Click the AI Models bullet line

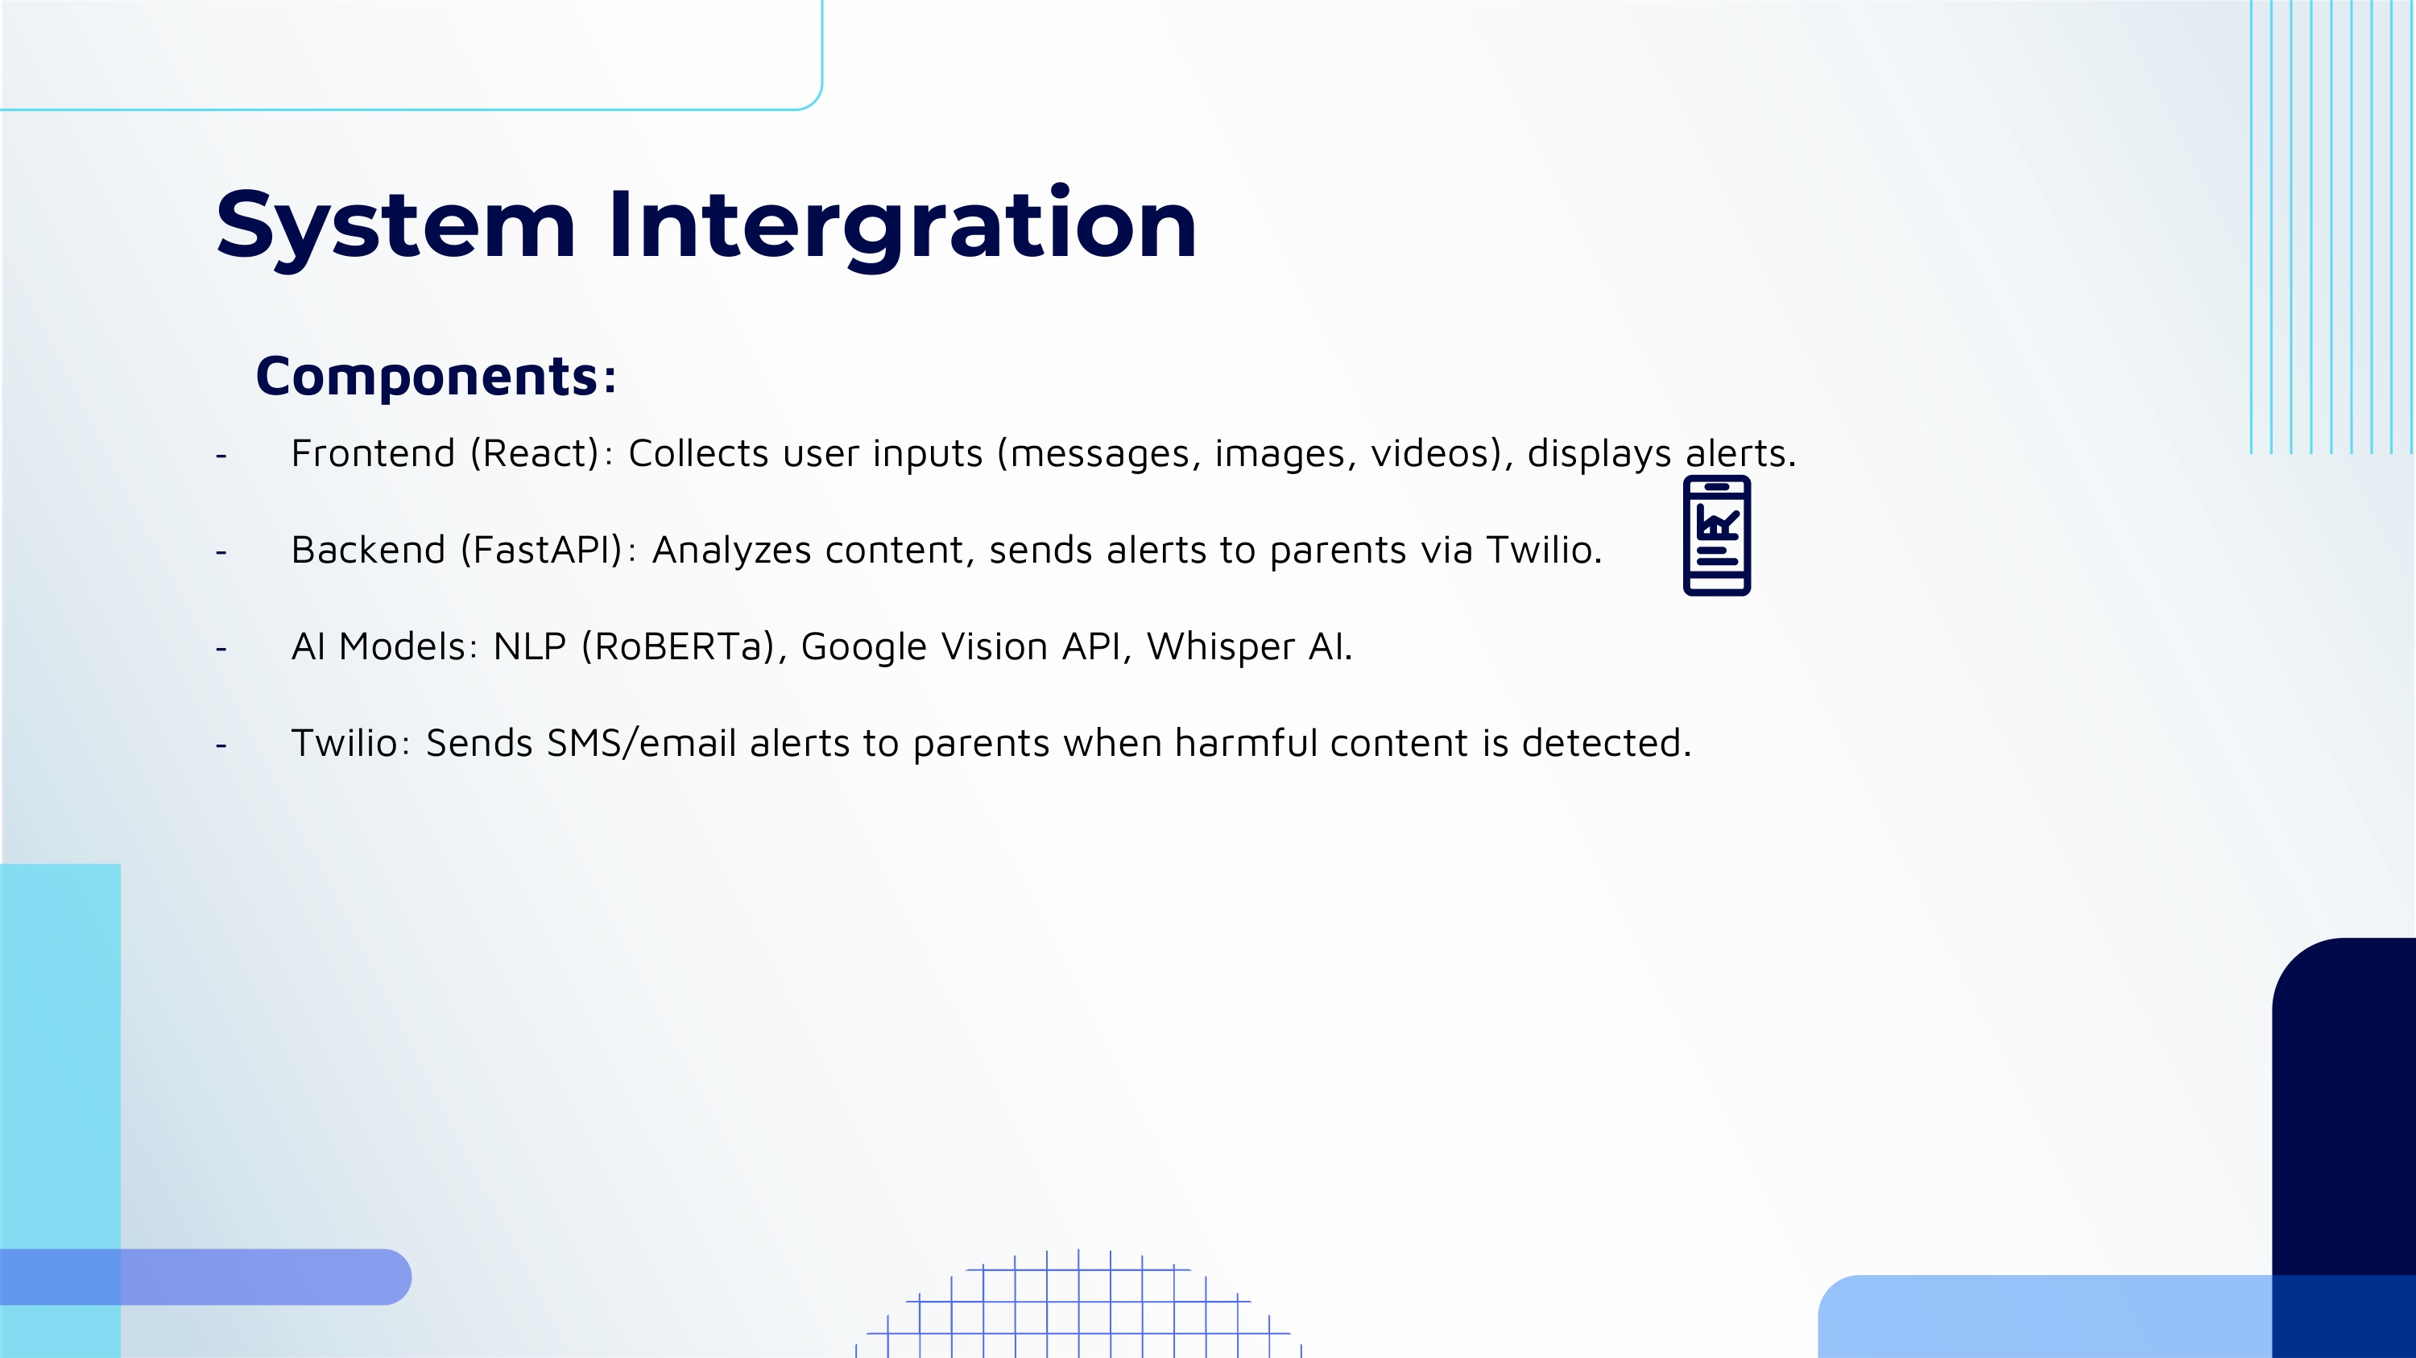click(821, 646)
